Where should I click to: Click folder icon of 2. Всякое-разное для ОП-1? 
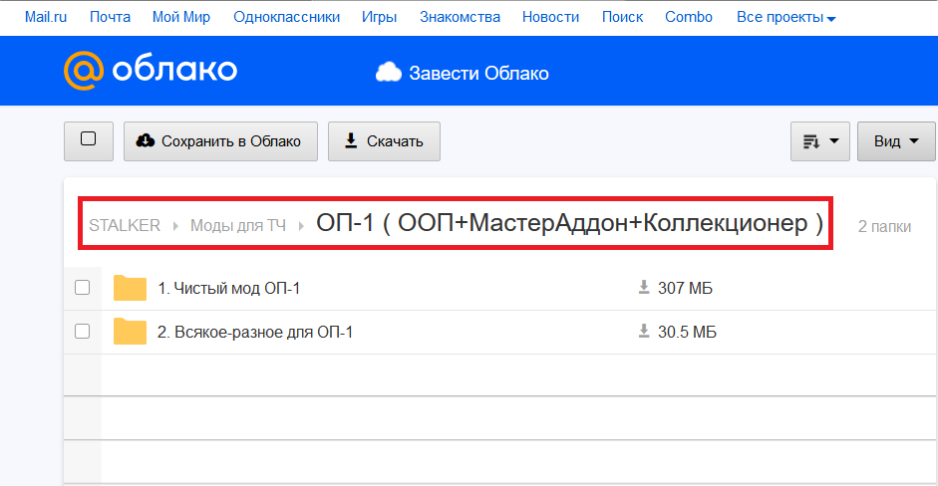point(130,332)
